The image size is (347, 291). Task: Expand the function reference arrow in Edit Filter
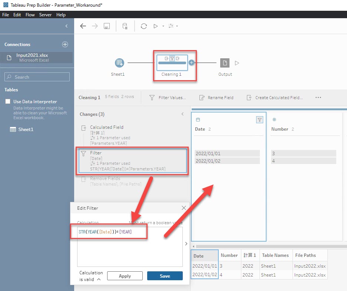[186, 243]
